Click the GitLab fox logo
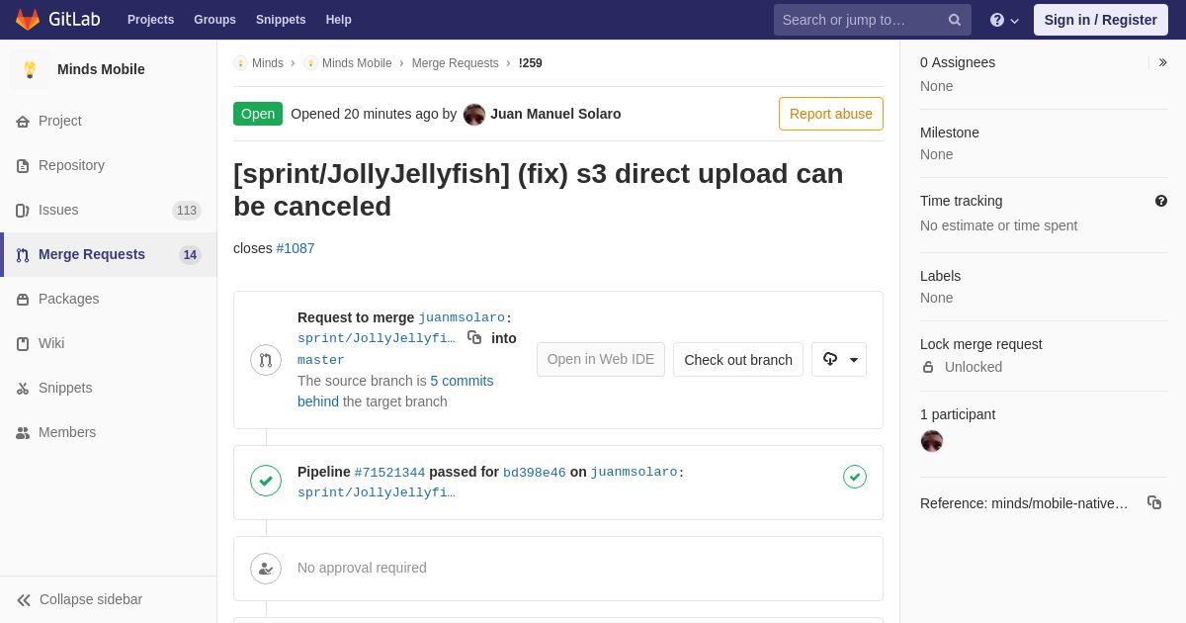Viewport: 1186px width, 623px height. point(28,20)
